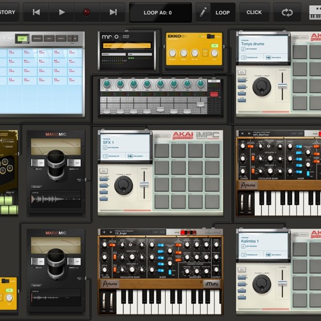Play the leftmost white key on CD_Bright iMini
Viewport: 321px width, 321px height.
(119, 302)
